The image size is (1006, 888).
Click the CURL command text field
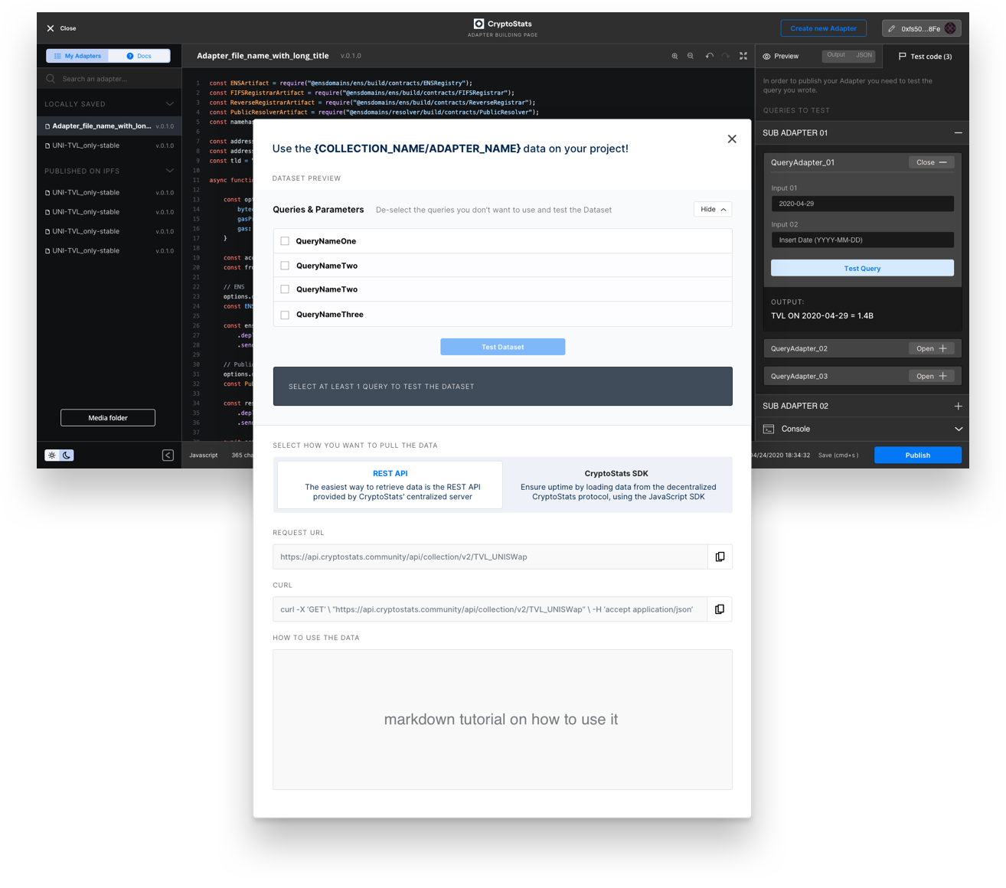[x=490, y=609]
